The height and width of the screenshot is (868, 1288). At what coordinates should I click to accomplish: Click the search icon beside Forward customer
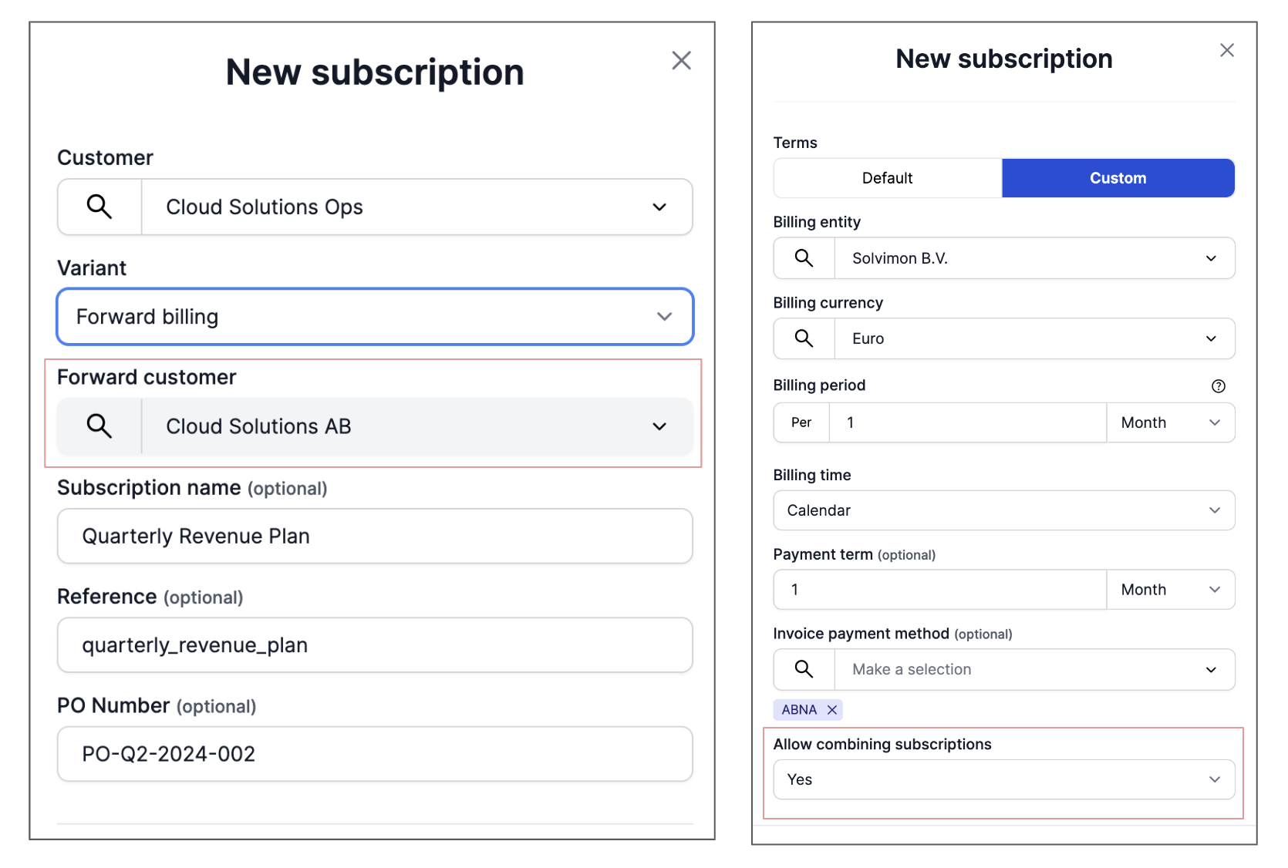click(x=99, y=426)
